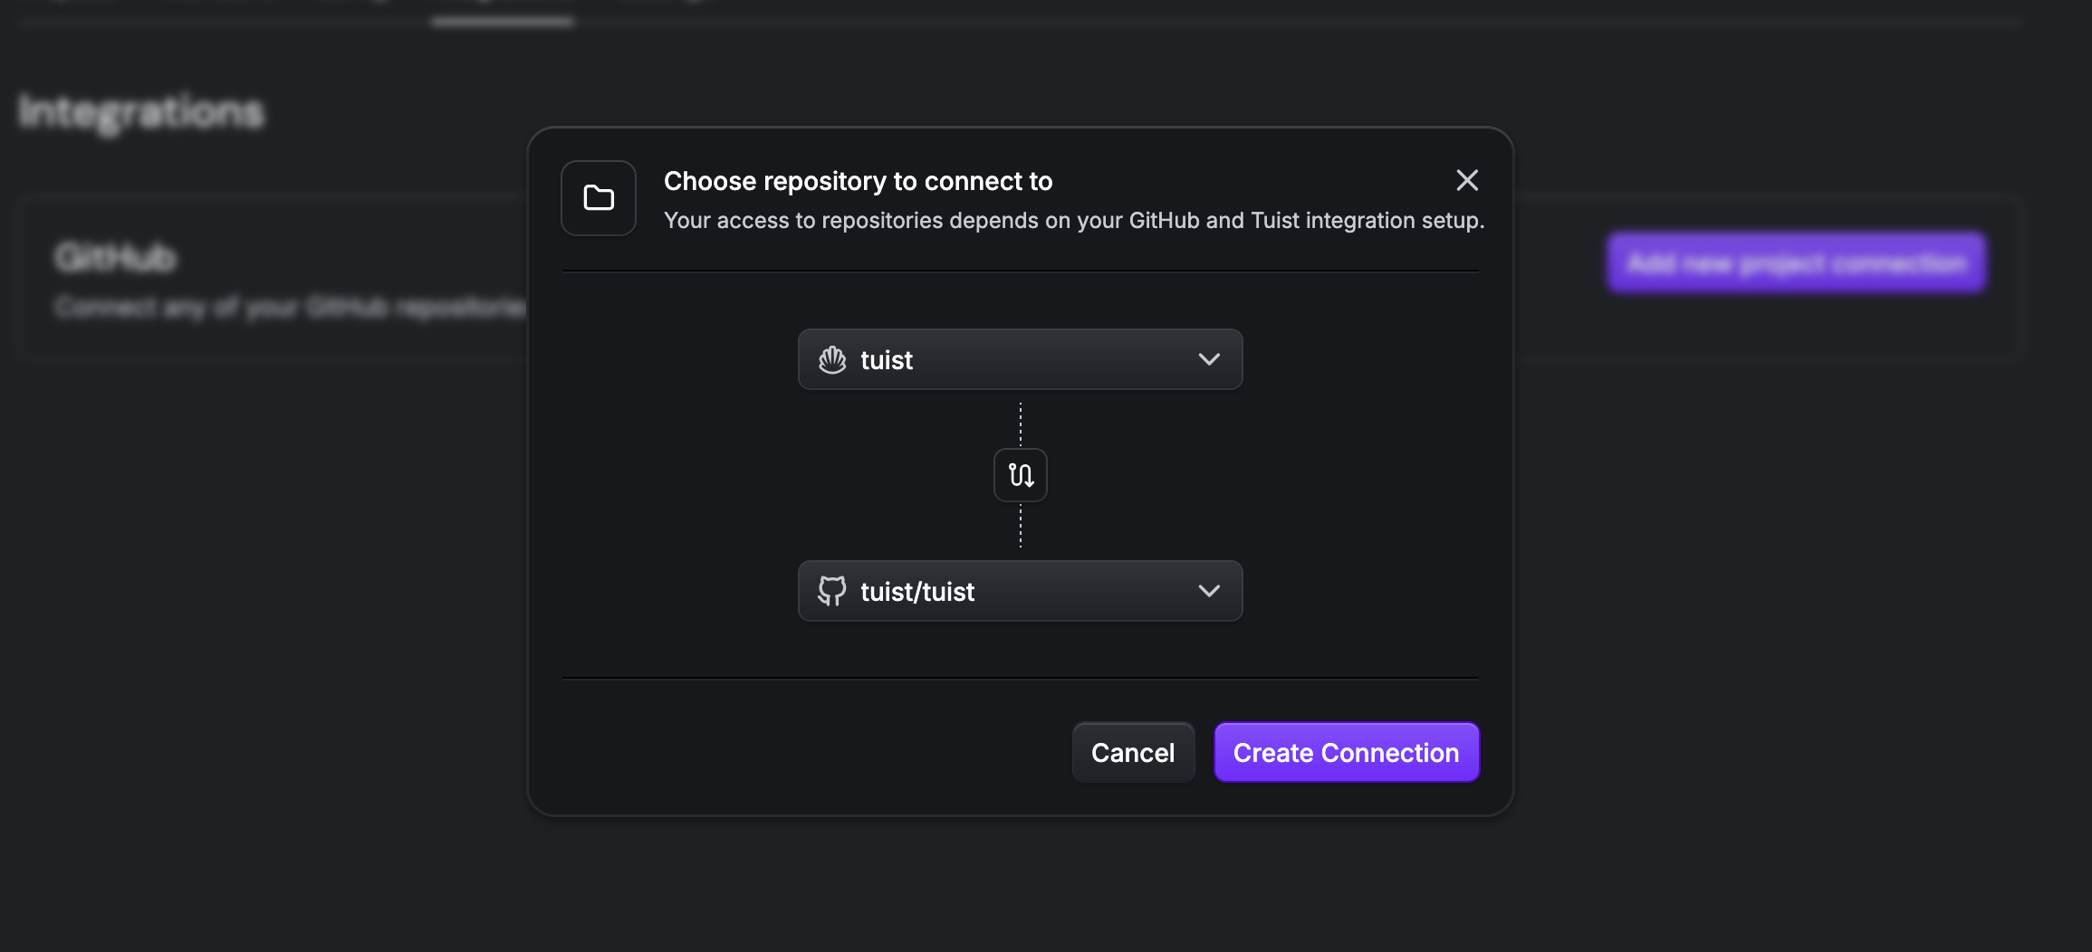Click the 'tuist' project name label

click(887, 360)
